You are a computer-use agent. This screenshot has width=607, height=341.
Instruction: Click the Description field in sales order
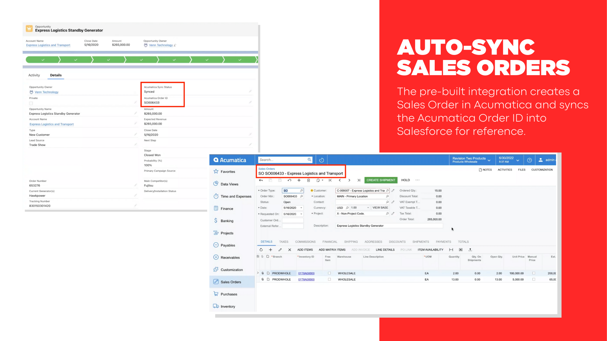coord(389,226)
